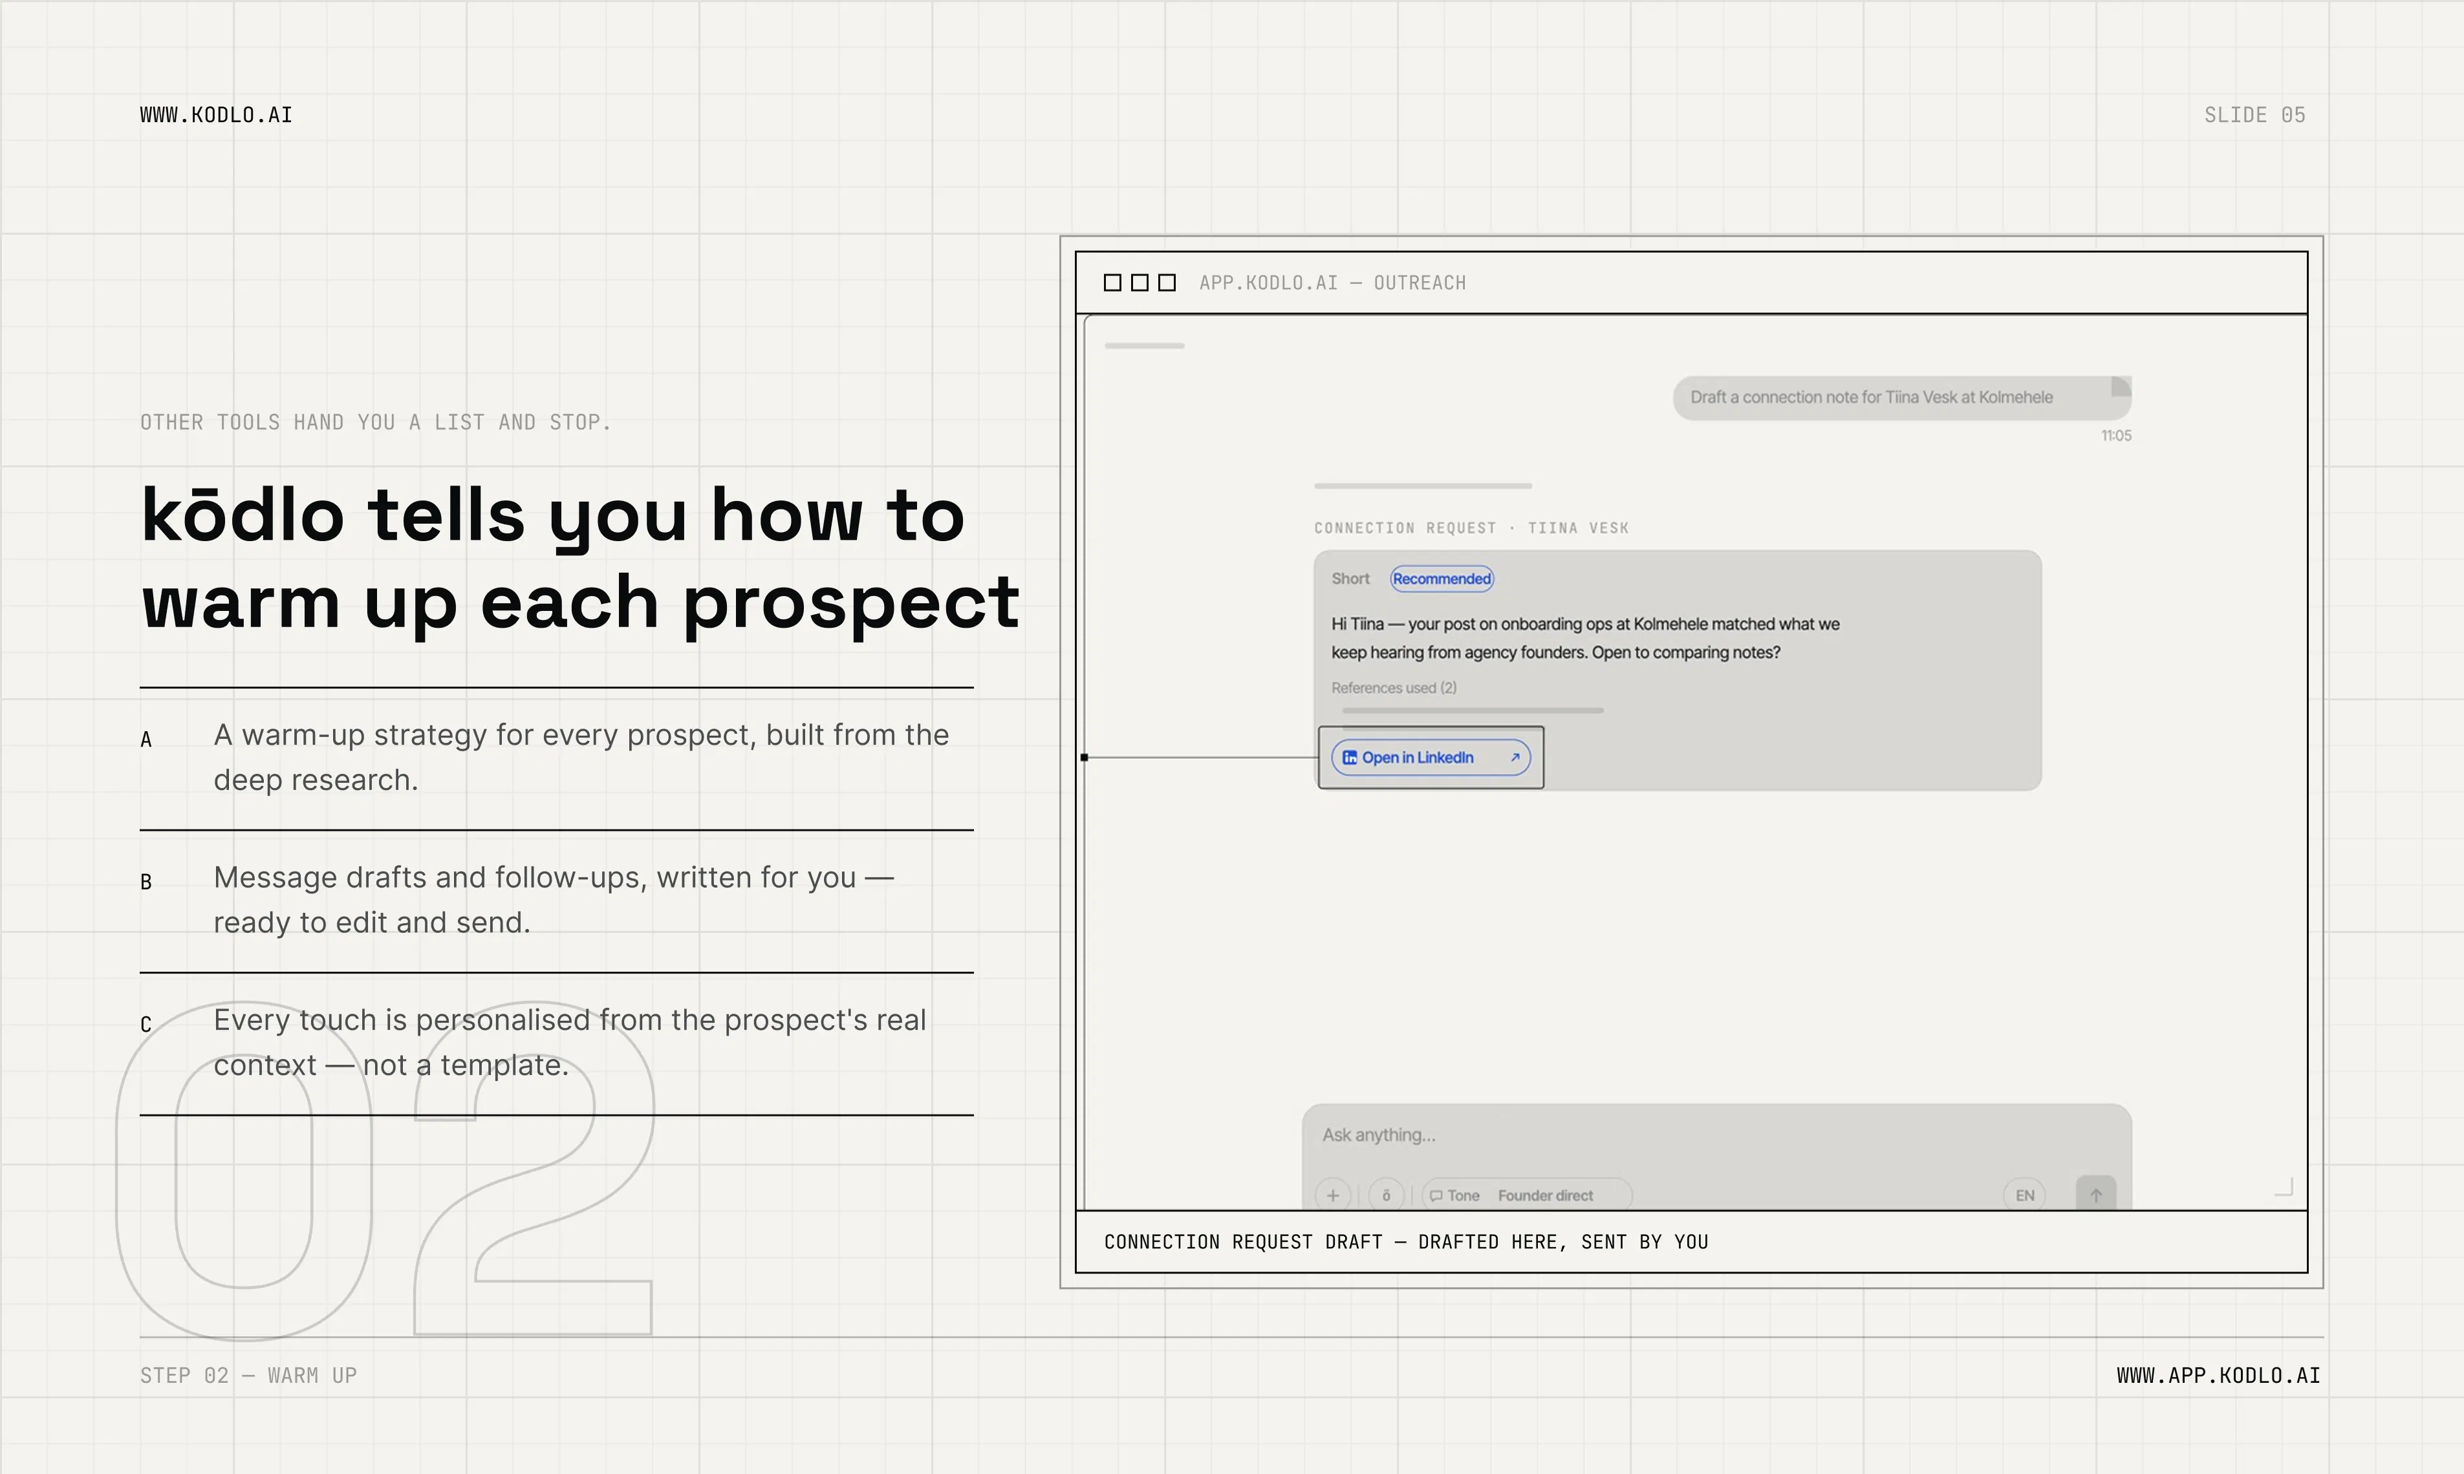Click the SLIDE 05 label
Image resolution: width=2464 pixels, height=1474 pixels.
[x=2254, y=115]
